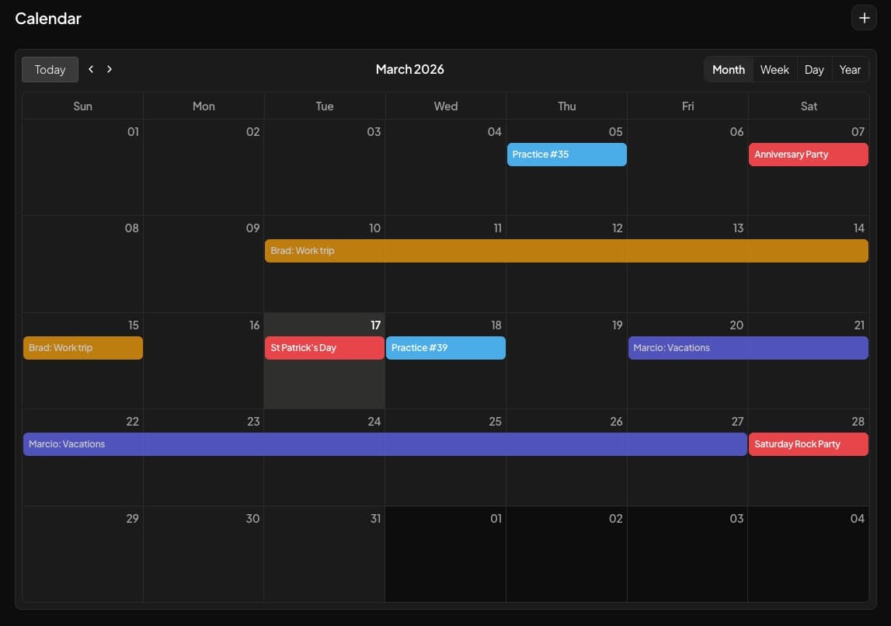Viewport: 891px width, 626px height.
Task: Open the Marcio: Vacations event starting March 20
Action: point(747,347)
